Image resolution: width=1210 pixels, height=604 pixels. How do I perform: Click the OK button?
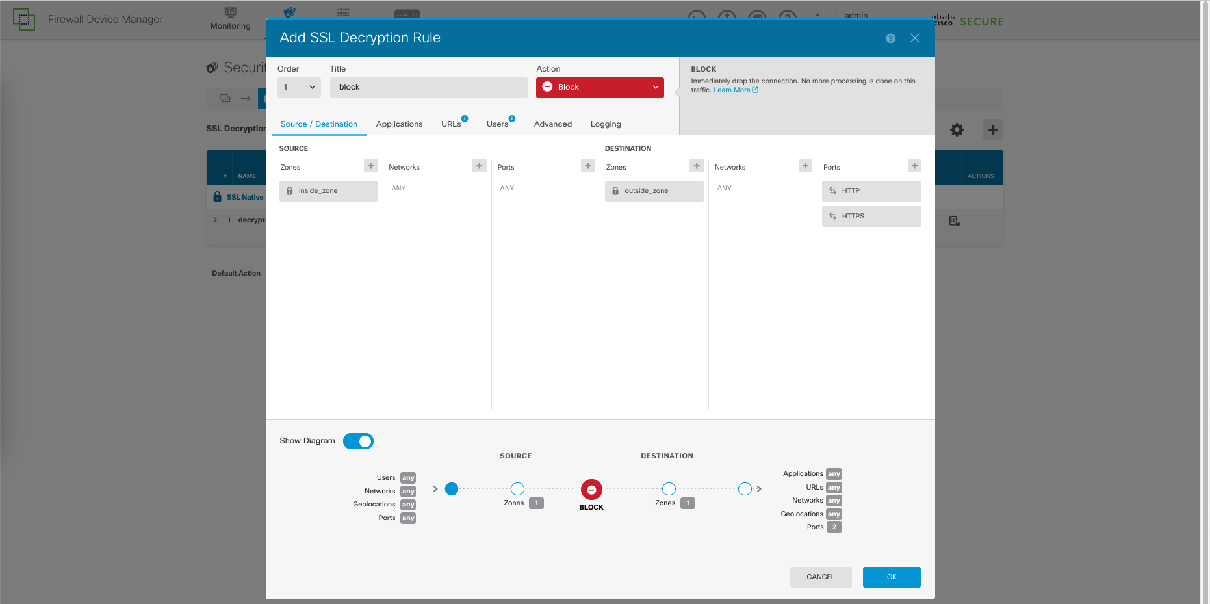891,577
